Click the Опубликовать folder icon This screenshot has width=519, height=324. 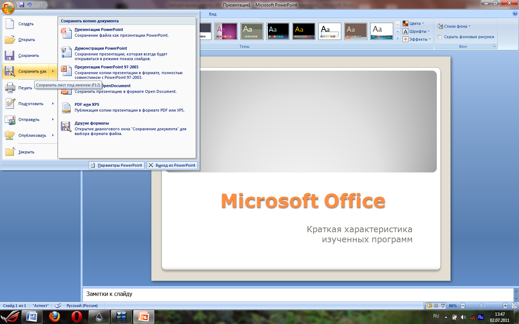point(10,135)
